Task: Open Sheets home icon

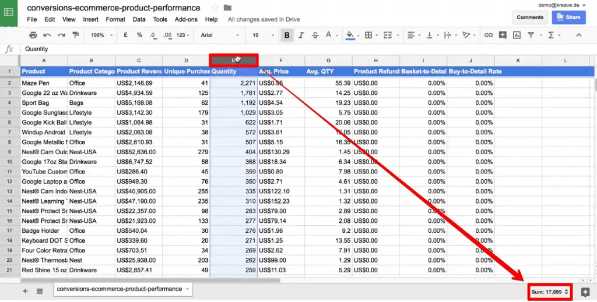Action: (9, 13)
